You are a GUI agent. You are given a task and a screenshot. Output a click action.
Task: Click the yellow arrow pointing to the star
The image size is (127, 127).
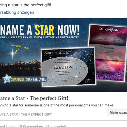pyautogui.click(x=17, y=51)
